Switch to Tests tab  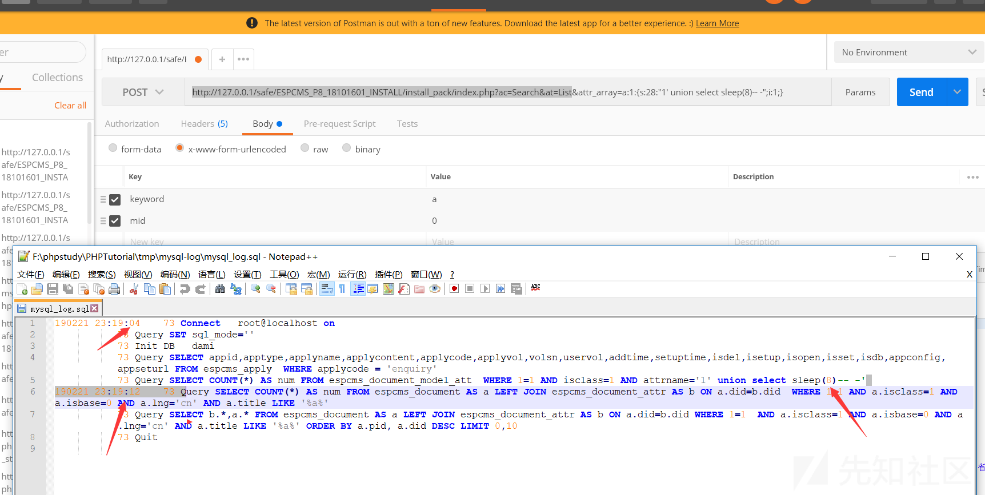click(407, 124)
